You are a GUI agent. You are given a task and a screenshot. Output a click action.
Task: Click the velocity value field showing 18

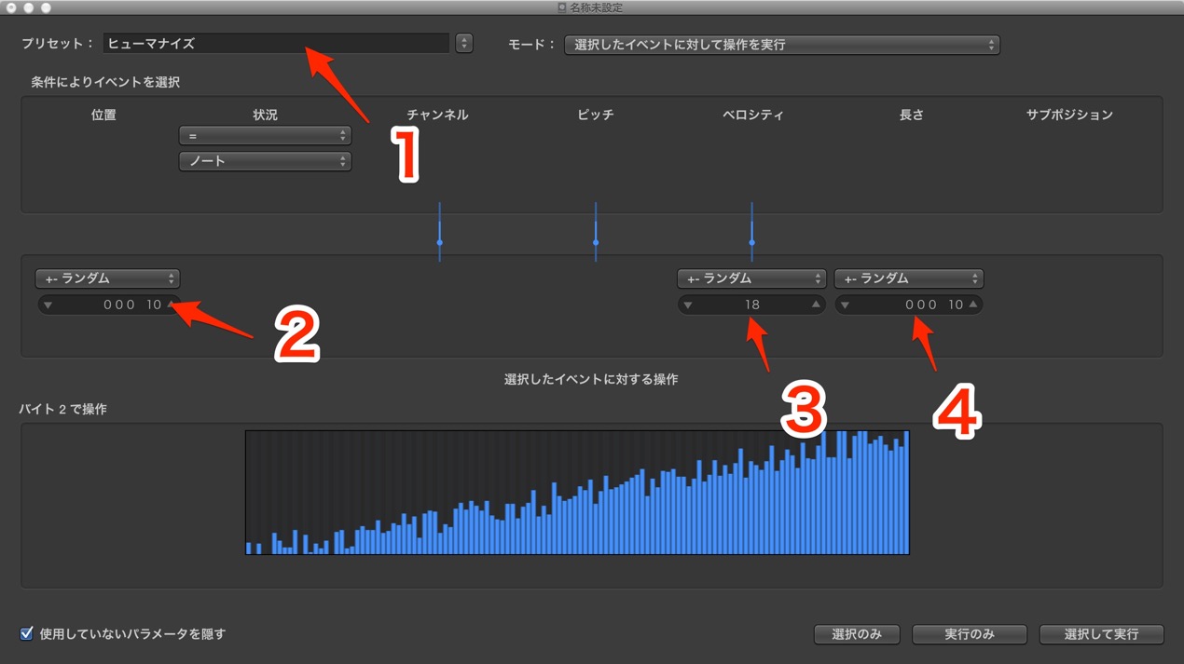click(751, 305)
